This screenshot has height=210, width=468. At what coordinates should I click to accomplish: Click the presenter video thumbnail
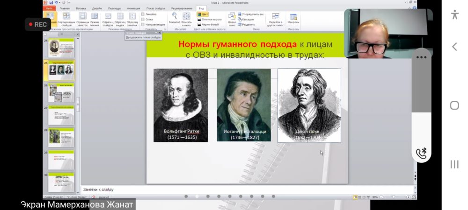point(388,33)
